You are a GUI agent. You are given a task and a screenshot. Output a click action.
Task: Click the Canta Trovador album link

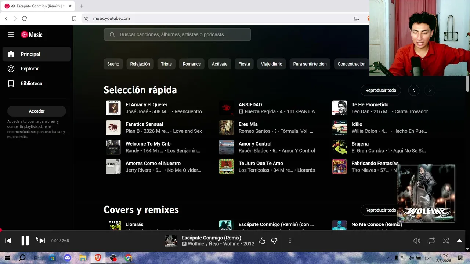pyautogui.click(x=411, y=111)
